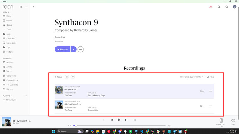The image size is (239, 134).
Task: Open bookmarks icon in top bar
Action: [x=219, y=7]
